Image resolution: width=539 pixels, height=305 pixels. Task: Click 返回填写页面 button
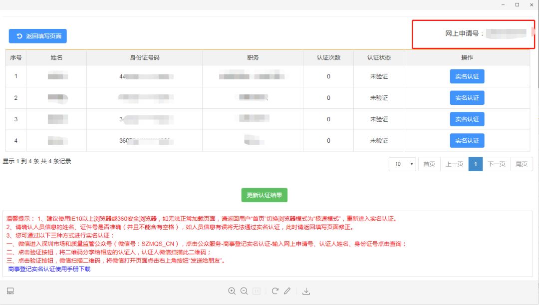click(x=38, y=36)
